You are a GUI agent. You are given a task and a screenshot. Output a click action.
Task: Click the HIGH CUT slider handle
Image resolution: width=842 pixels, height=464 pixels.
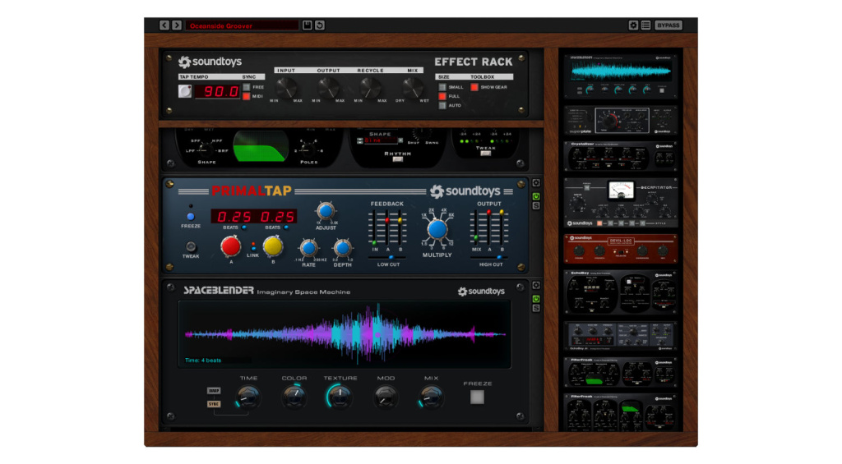[x=499, y=258]
